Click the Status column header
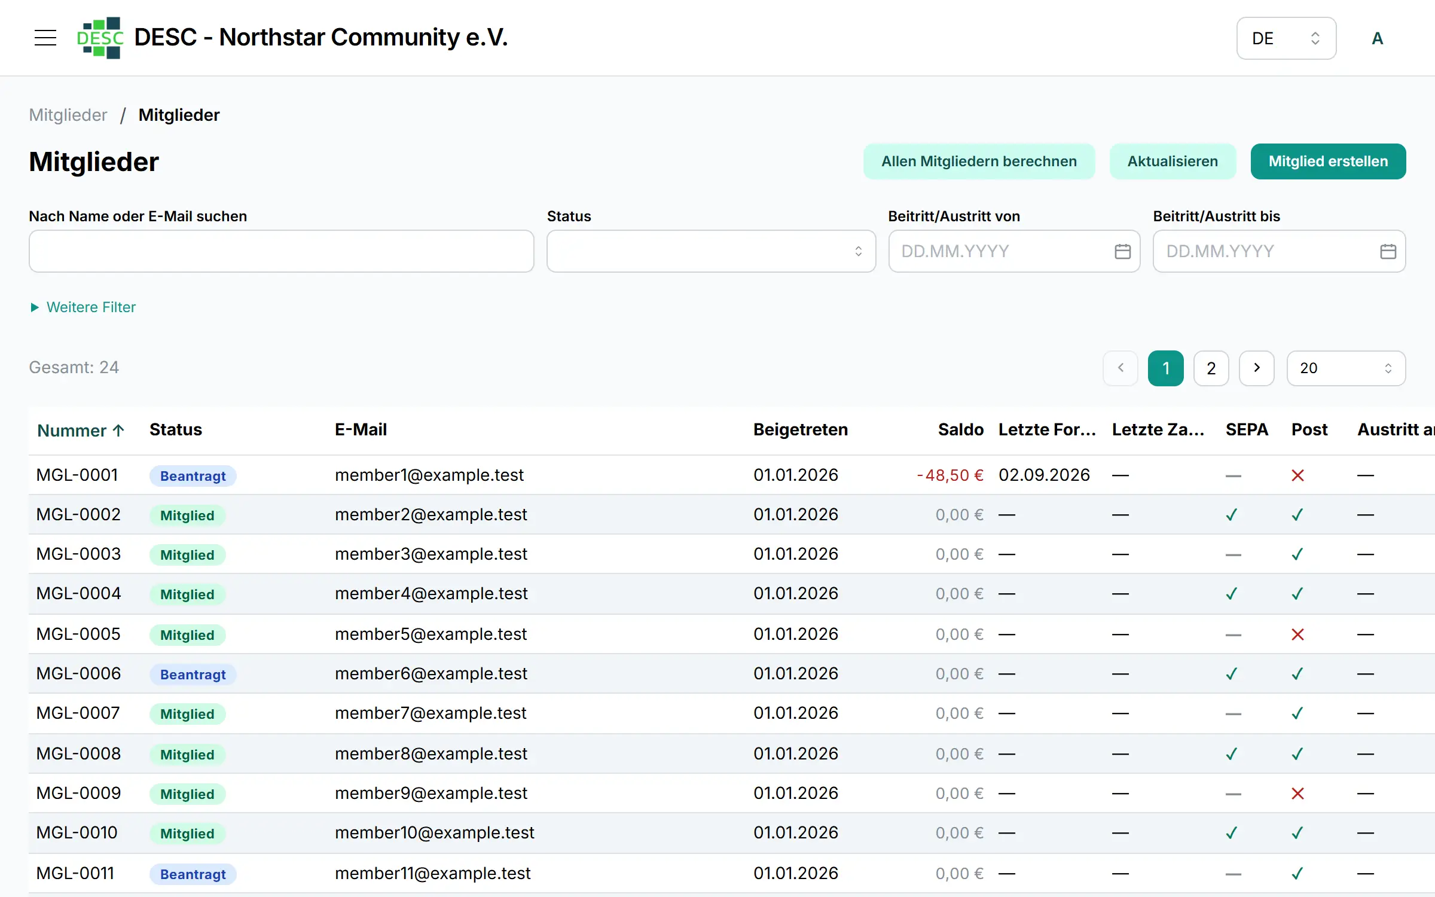1435x897 pixels. pos(176,429)
